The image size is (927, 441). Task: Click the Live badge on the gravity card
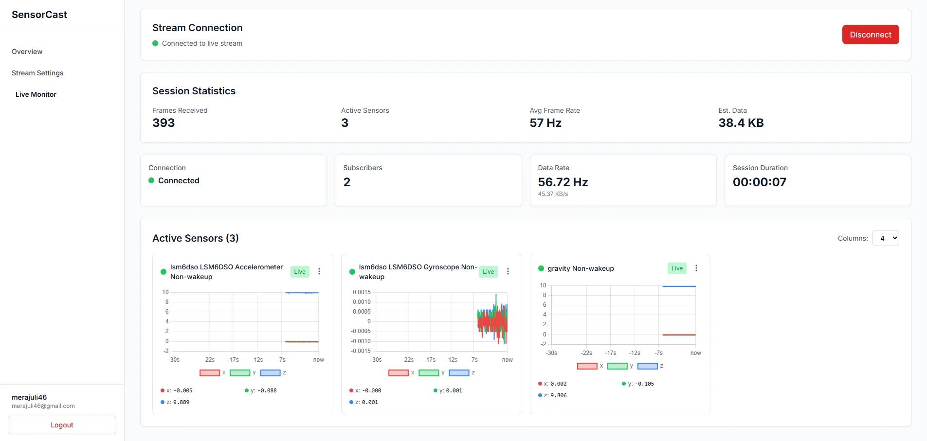point(676,268)
